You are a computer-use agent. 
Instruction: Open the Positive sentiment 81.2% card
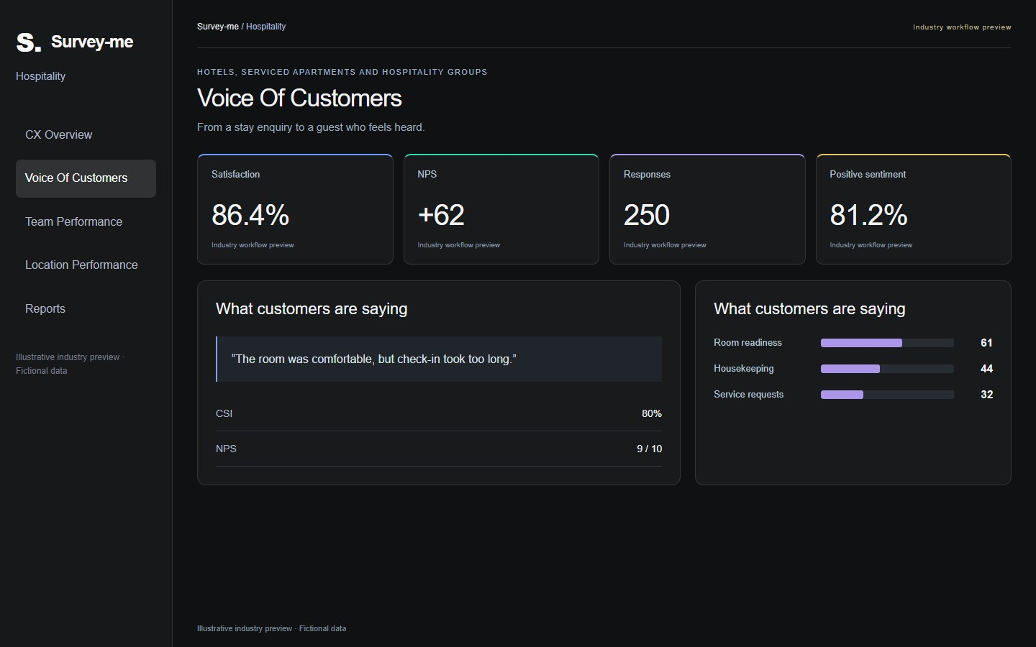coord(914,209)
